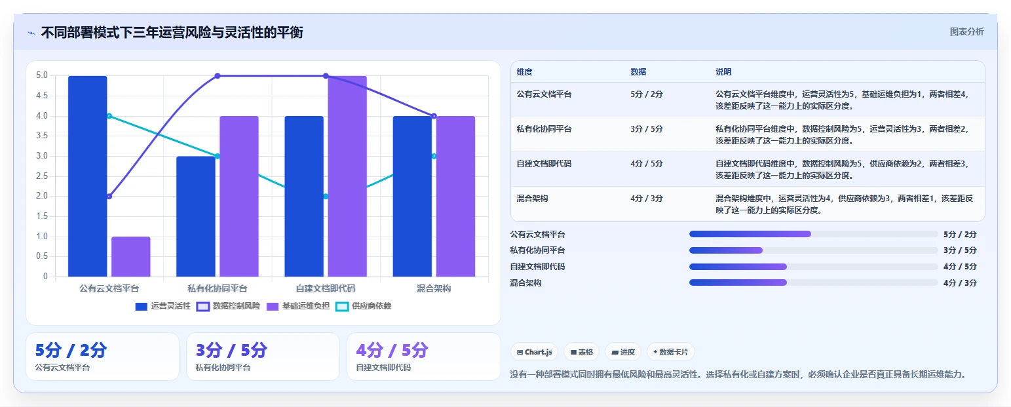The width and height of the screenshot is (1011, 407).
Task: Click the purple line point at 混合架构
Action: click(x=434, y=116)
